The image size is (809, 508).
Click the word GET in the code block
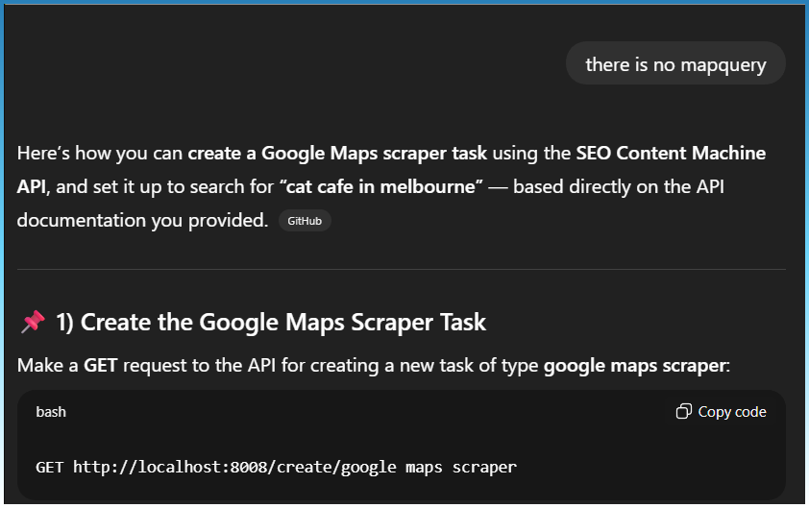(48, 467)
